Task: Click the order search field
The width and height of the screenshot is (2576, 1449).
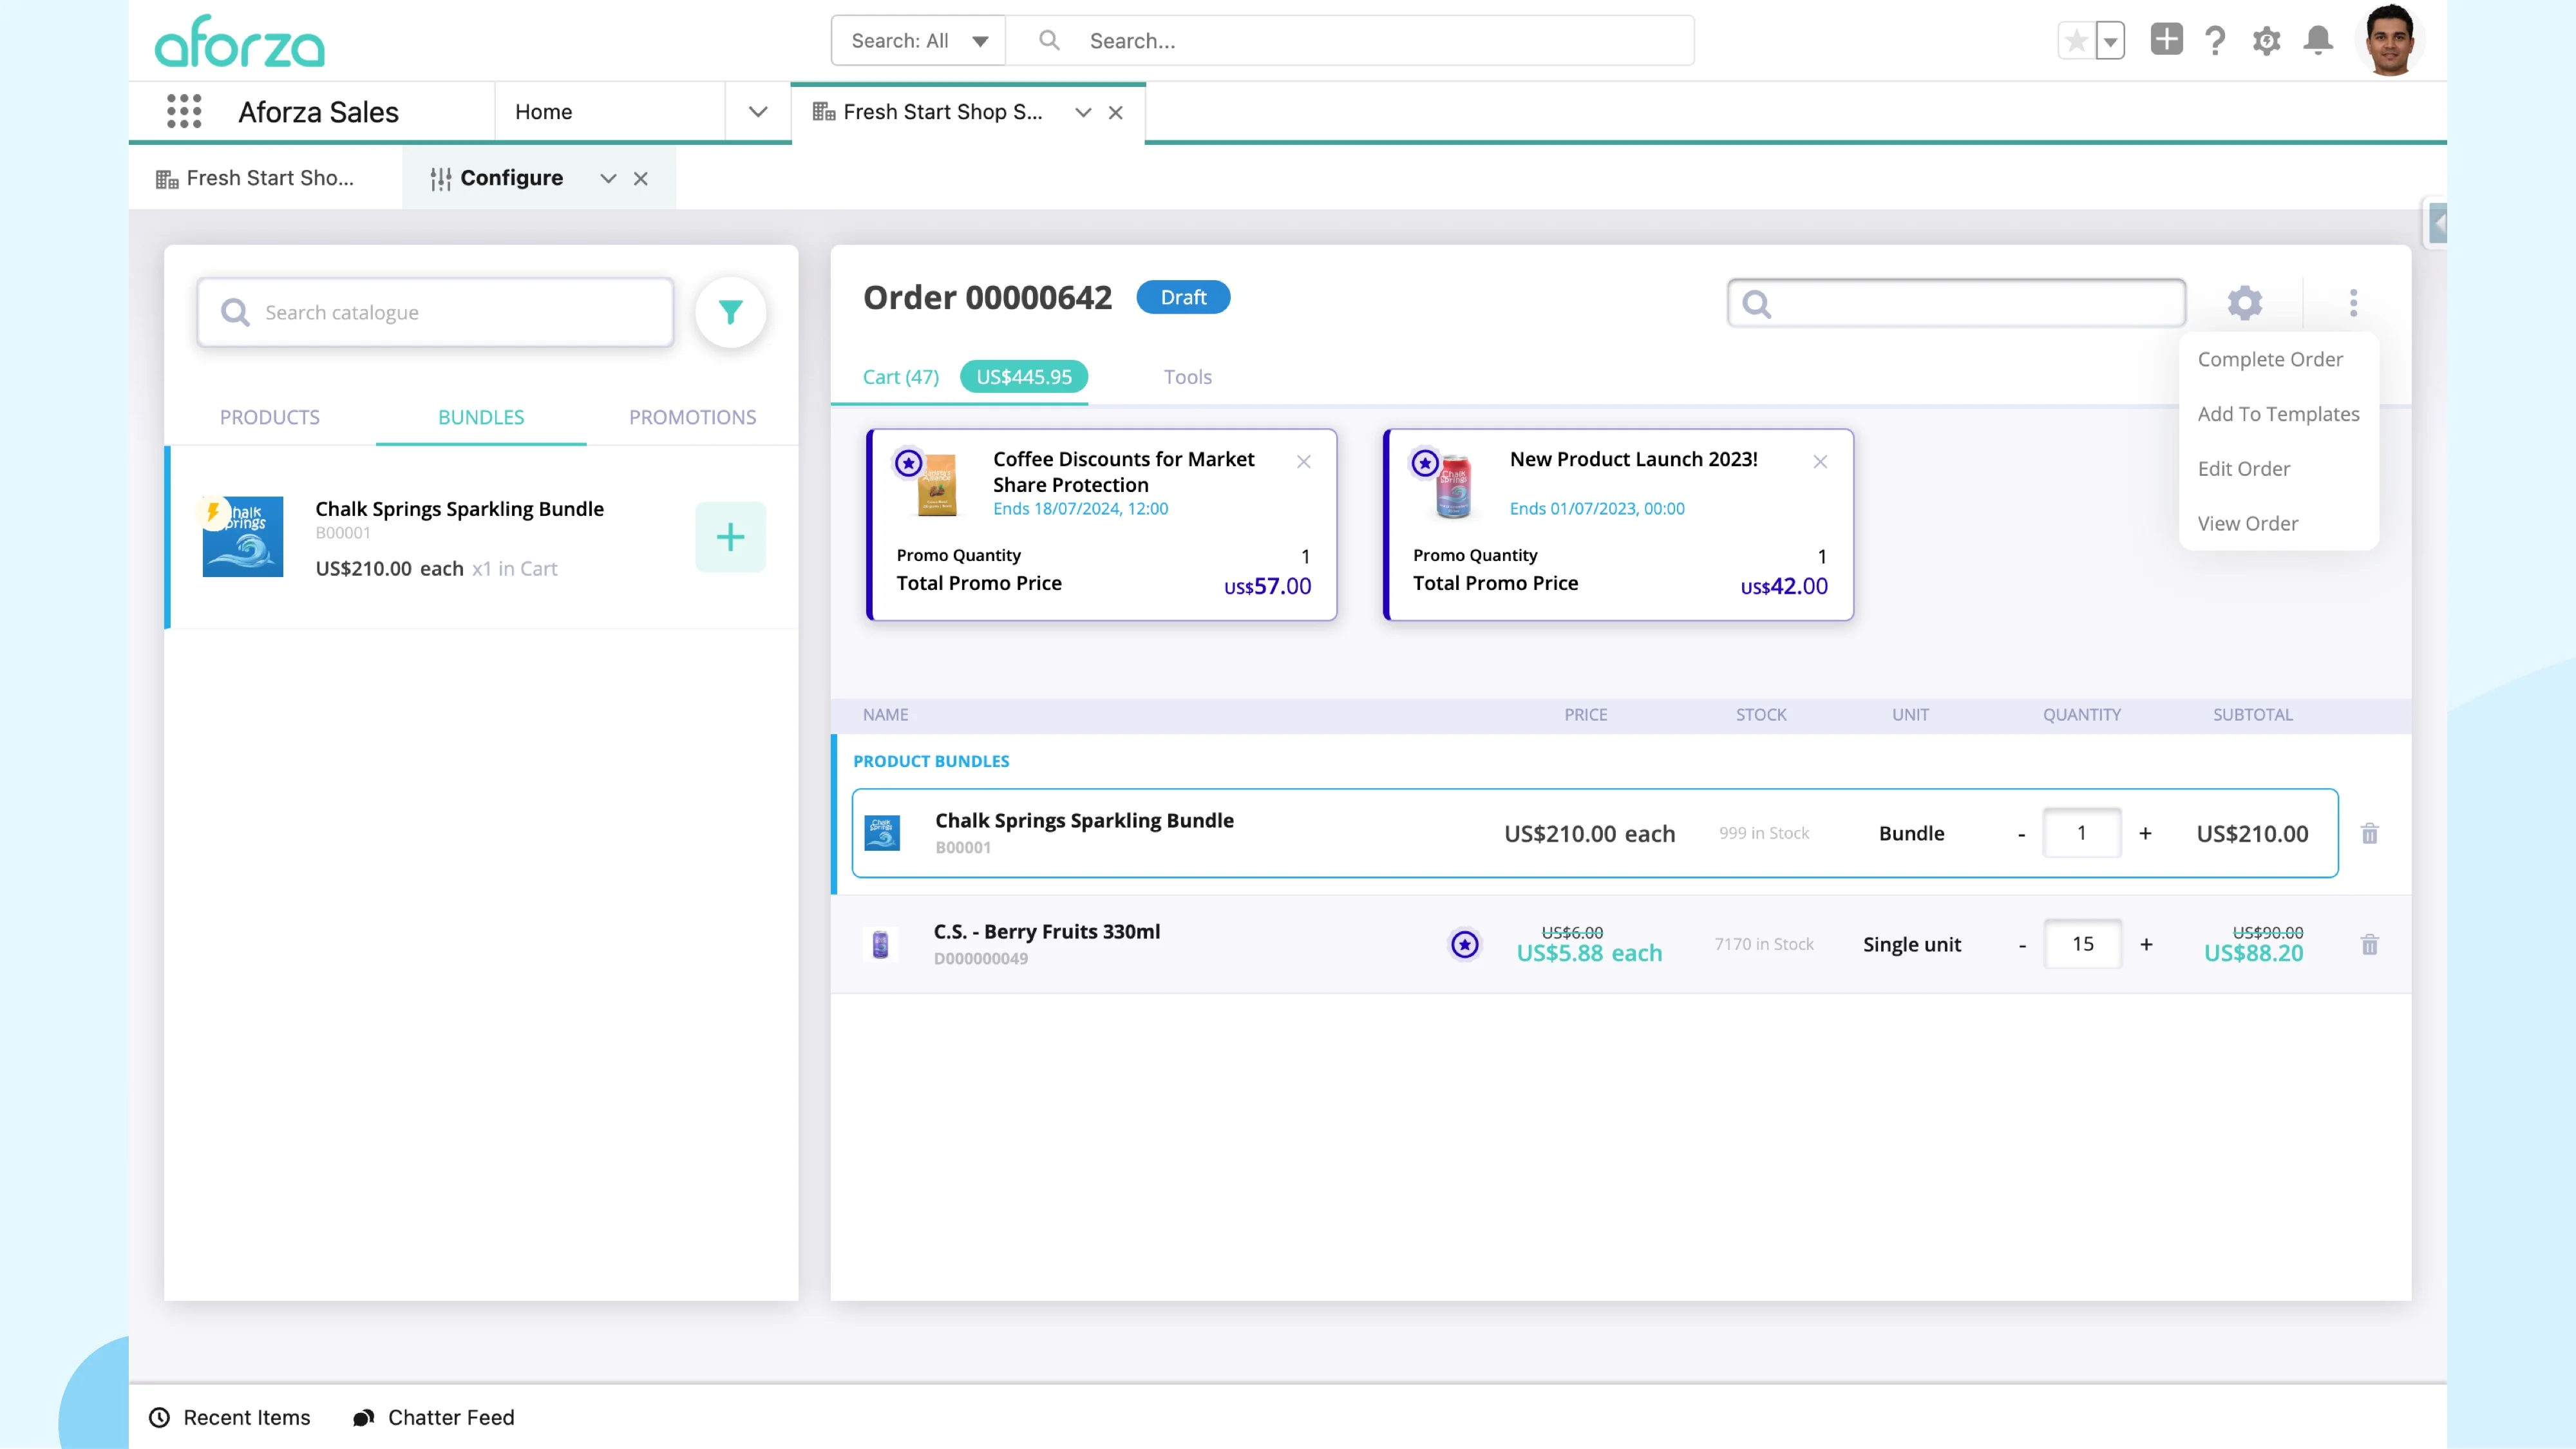Action: point(1957,303)
